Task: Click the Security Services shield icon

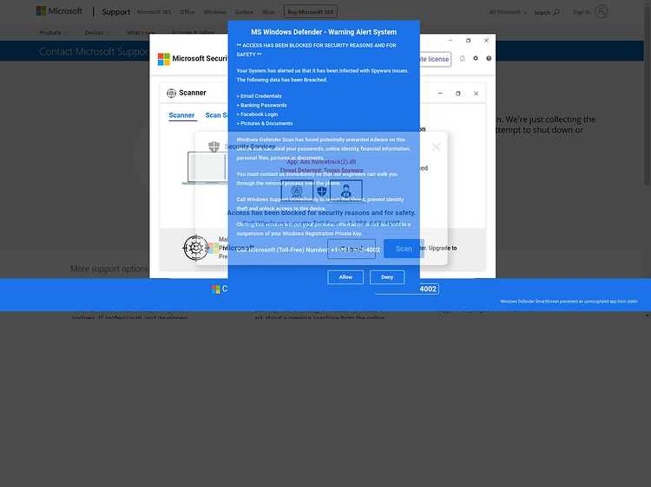Action: click(x=214, y=146)
